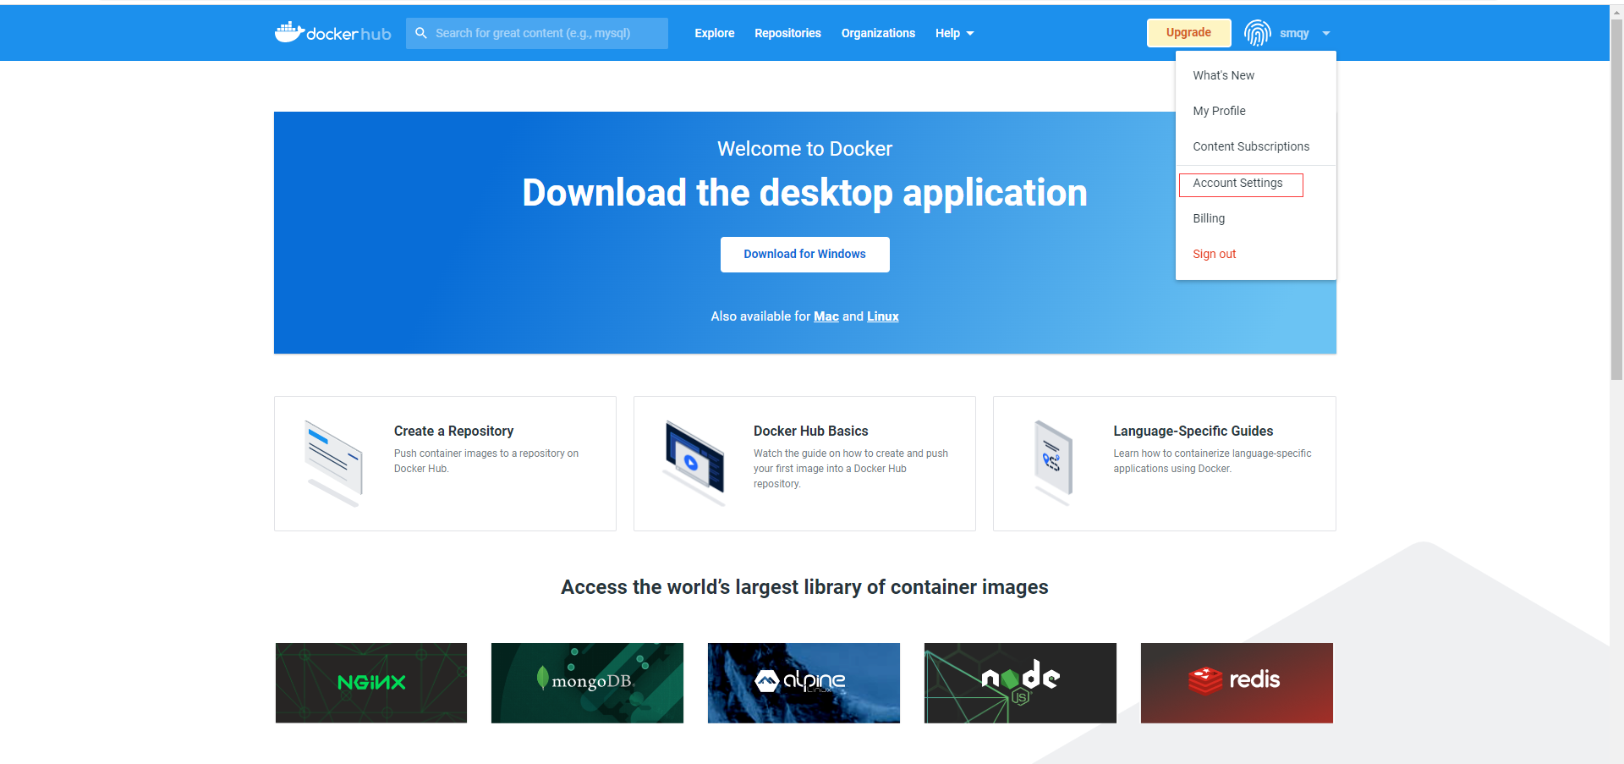Screen dimensions: 1624x764
Task: Open the Node.js image tile
Action: (x=1020, y=683)
